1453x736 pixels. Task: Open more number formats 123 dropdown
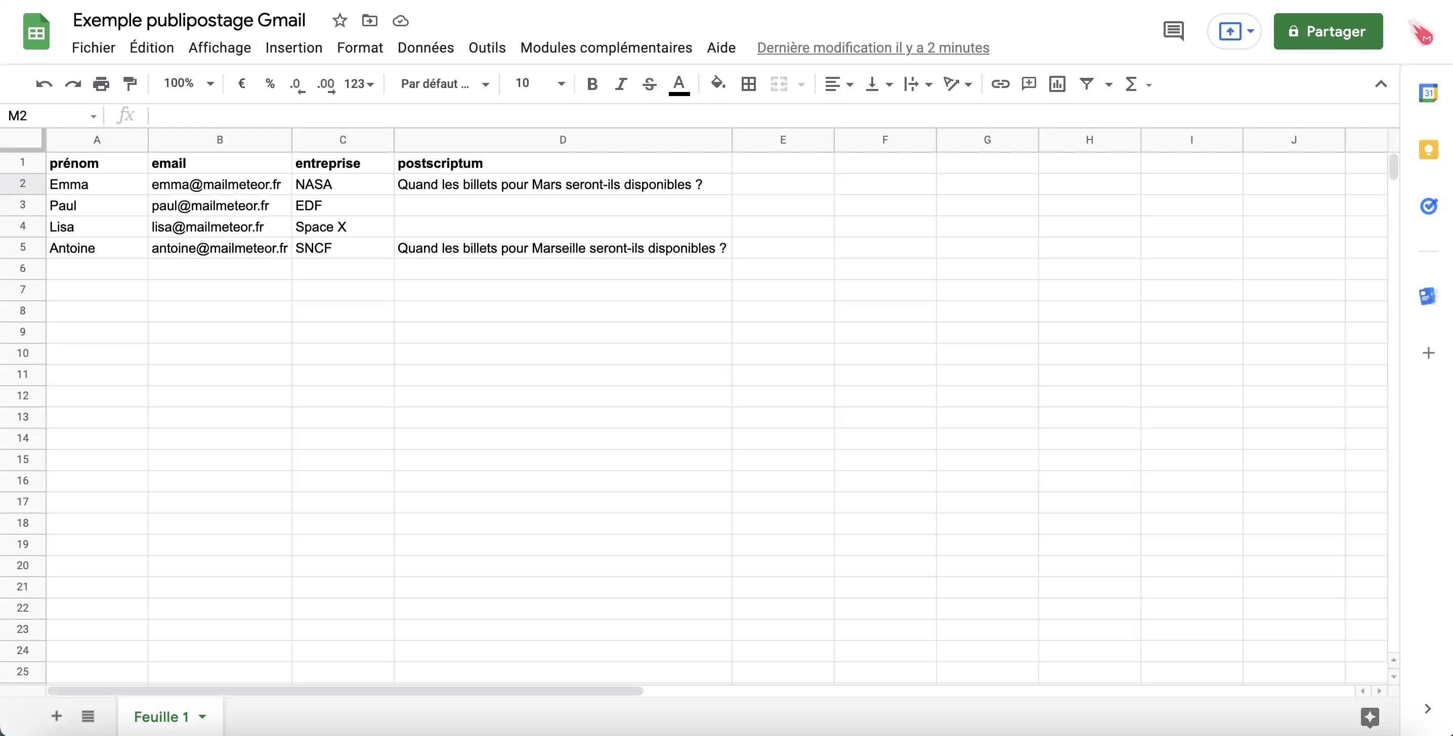click(x=359, y=84)
